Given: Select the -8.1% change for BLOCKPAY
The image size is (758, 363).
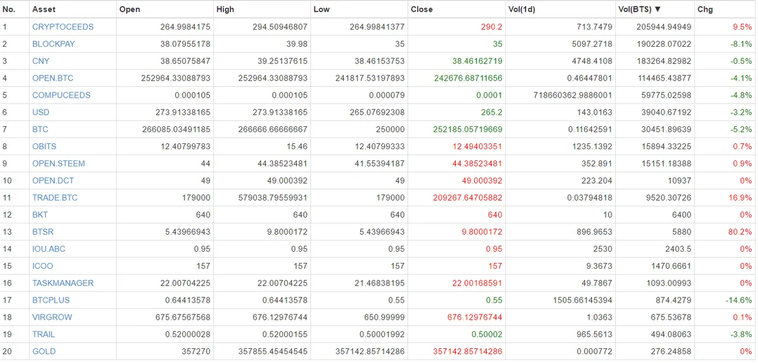Looking at the screenshot, I should [741, 44].
